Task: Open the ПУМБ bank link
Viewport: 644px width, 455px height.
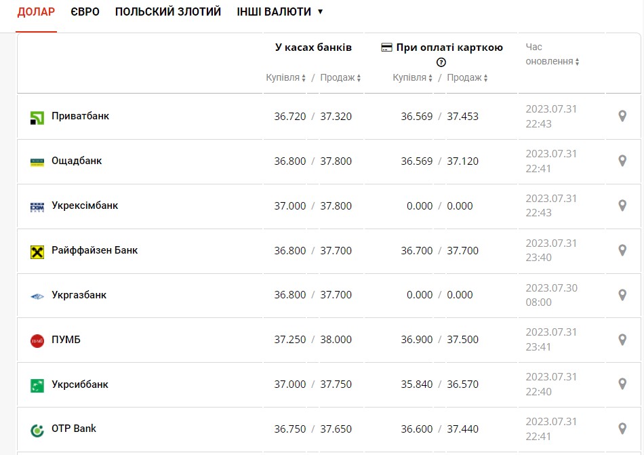Action: [66, 340]
